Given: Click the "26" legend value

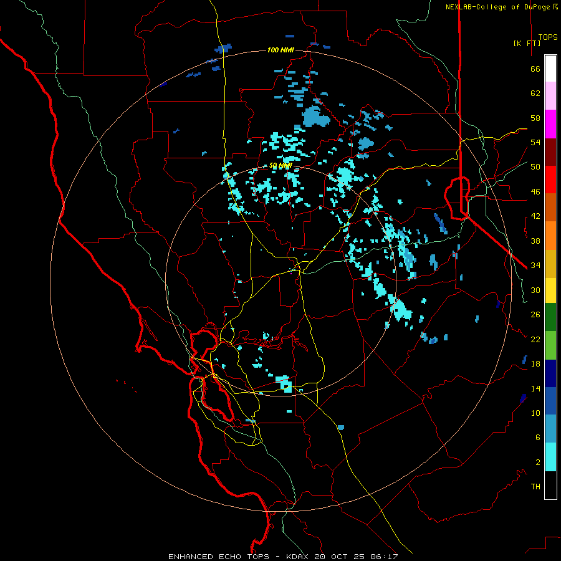Looking at the screenshot, I should (535, 315).
